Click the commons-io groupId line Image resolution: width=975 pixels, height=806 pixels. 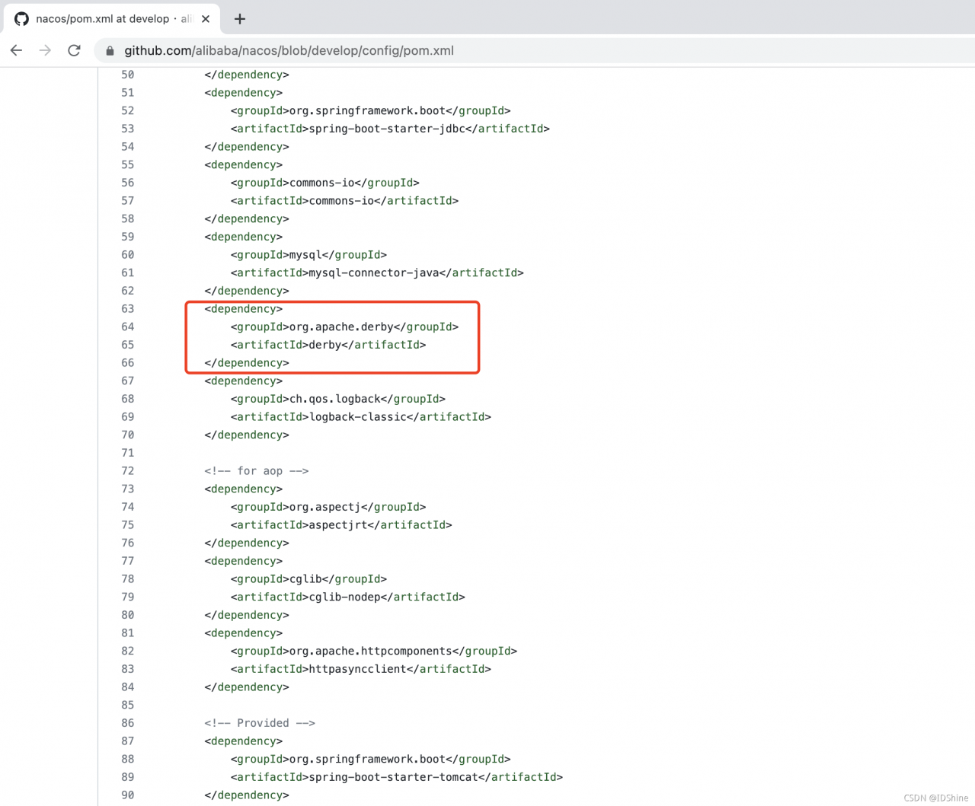325,183
